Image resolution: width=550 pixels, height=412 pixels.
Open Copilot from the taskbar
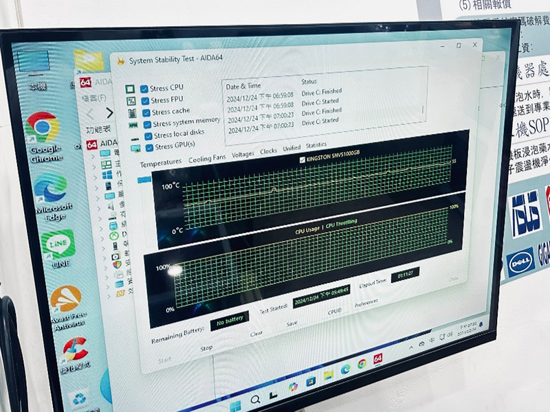[293, 387]
